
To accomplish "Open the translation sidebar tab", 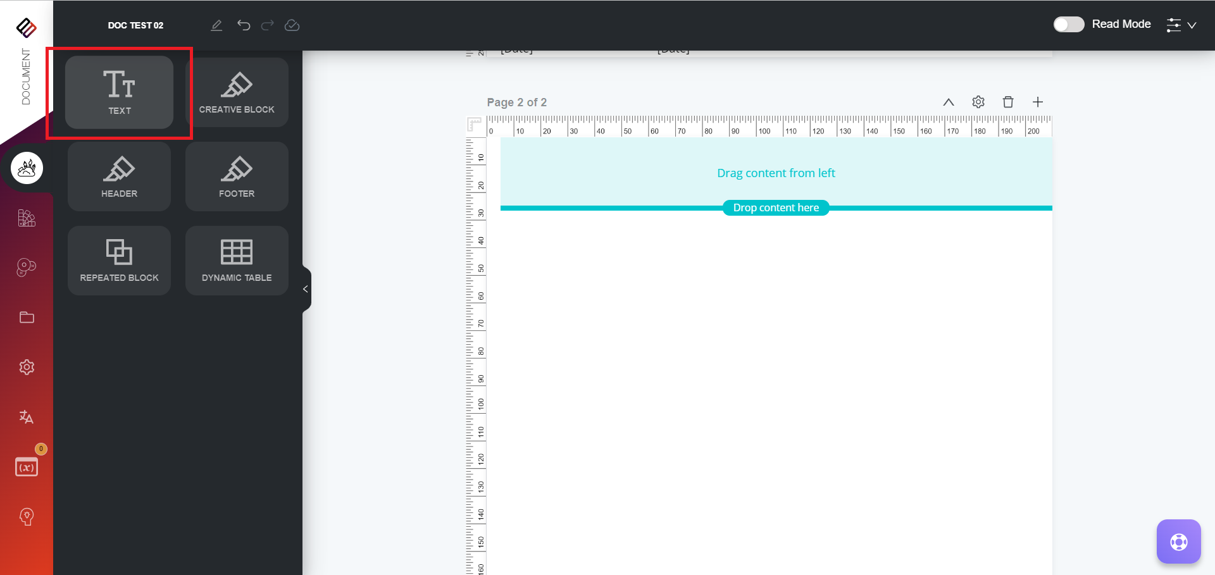I will coord(27,417).
